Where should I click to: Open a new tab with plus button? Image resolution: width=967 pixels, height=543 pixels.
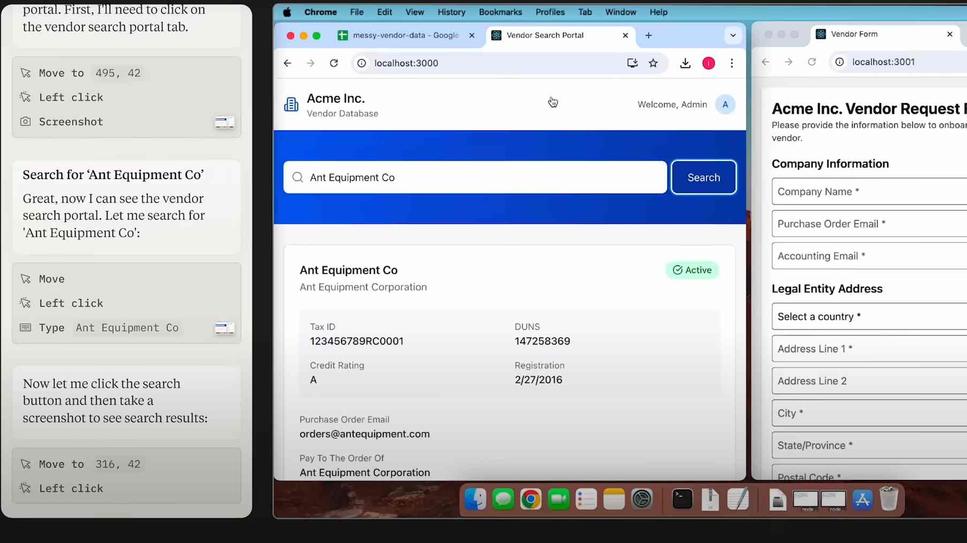point(648,35)
